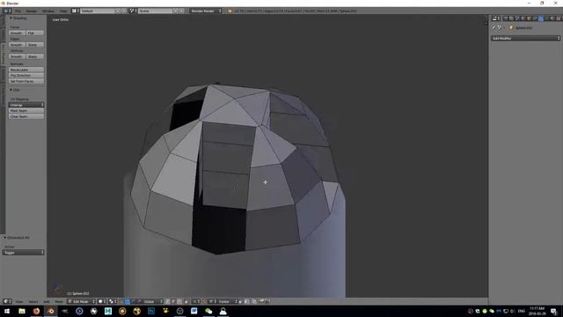Toggle the rotate manipulator
The width and height of the screenshot is (563, 317).
point(133,301)
